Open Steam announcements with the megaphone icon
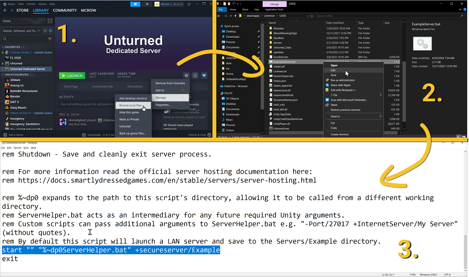This screenshot has width=469, height=277. click(135, 4)
